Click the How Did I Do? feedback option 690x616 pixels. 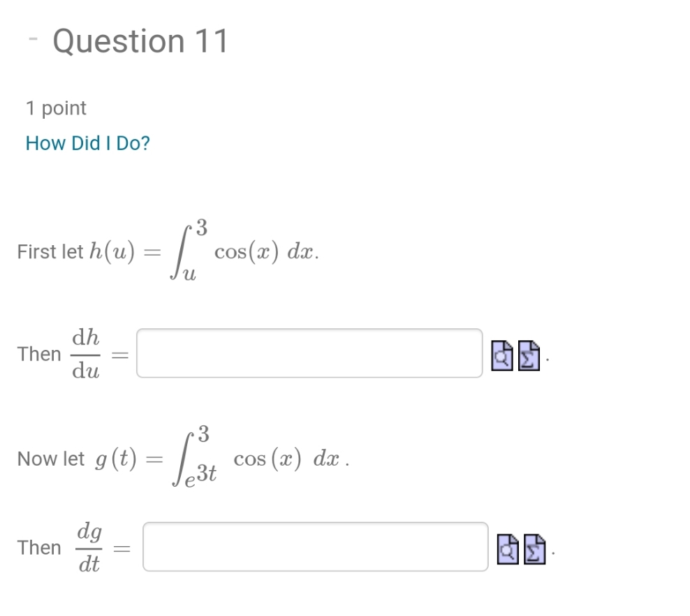pyautogui.click(x=87, y=142)
